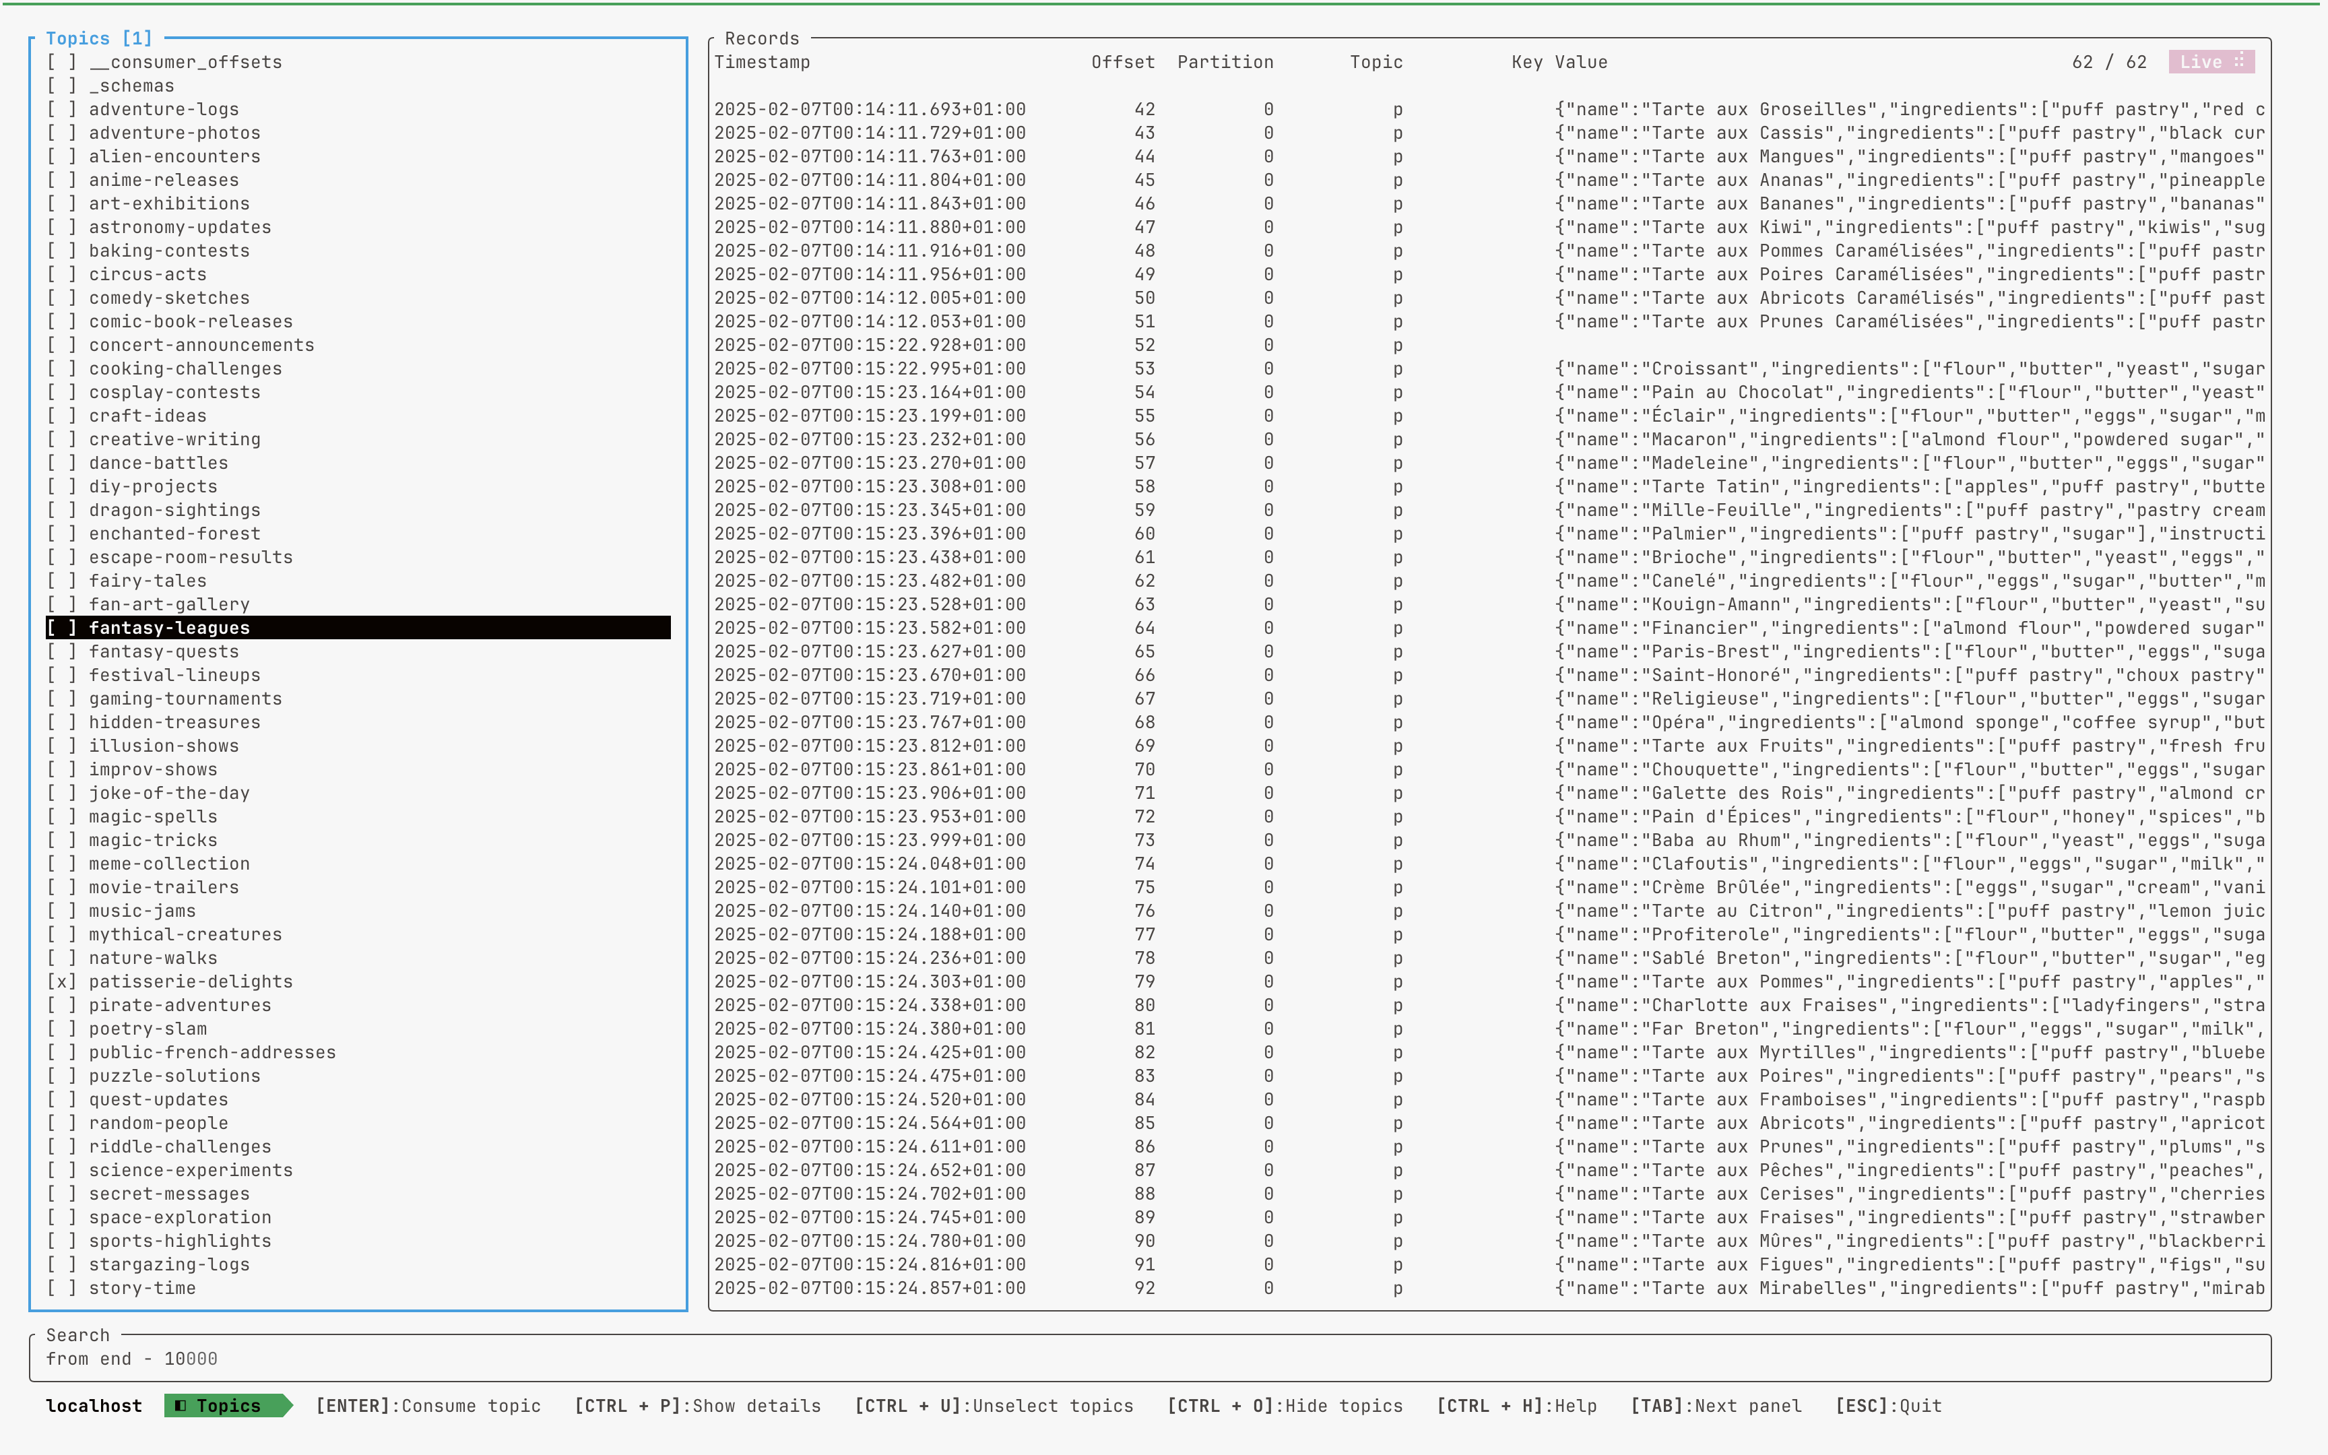Select the escape-room-results topic row
2328x1455 pixels.
pos(358,557)
